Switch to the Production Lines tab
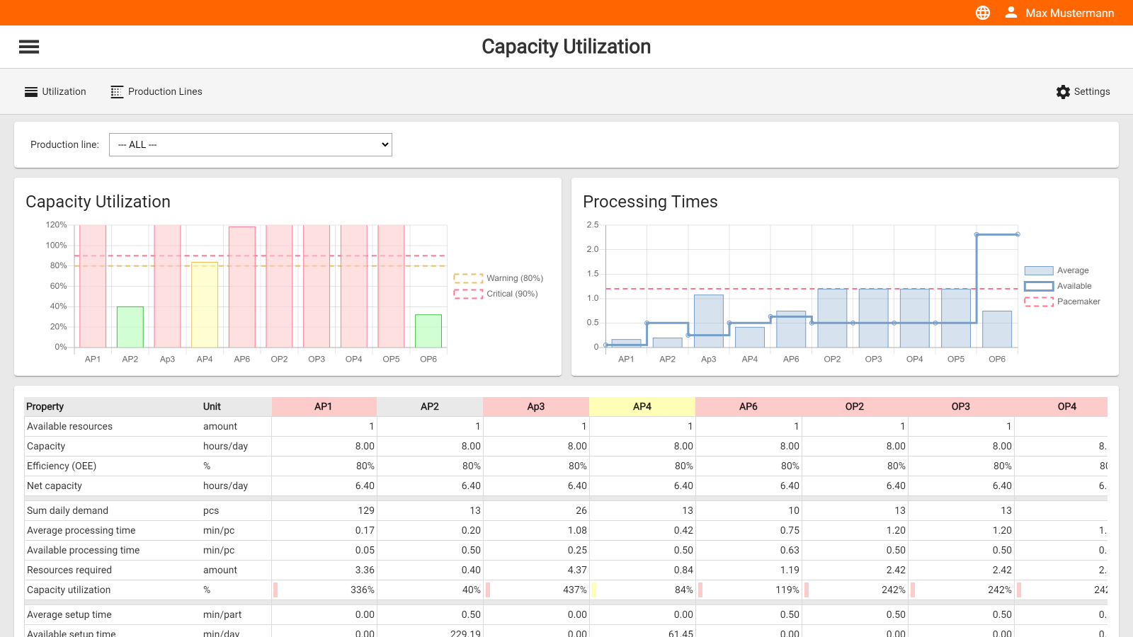 [x=165, y=92]
